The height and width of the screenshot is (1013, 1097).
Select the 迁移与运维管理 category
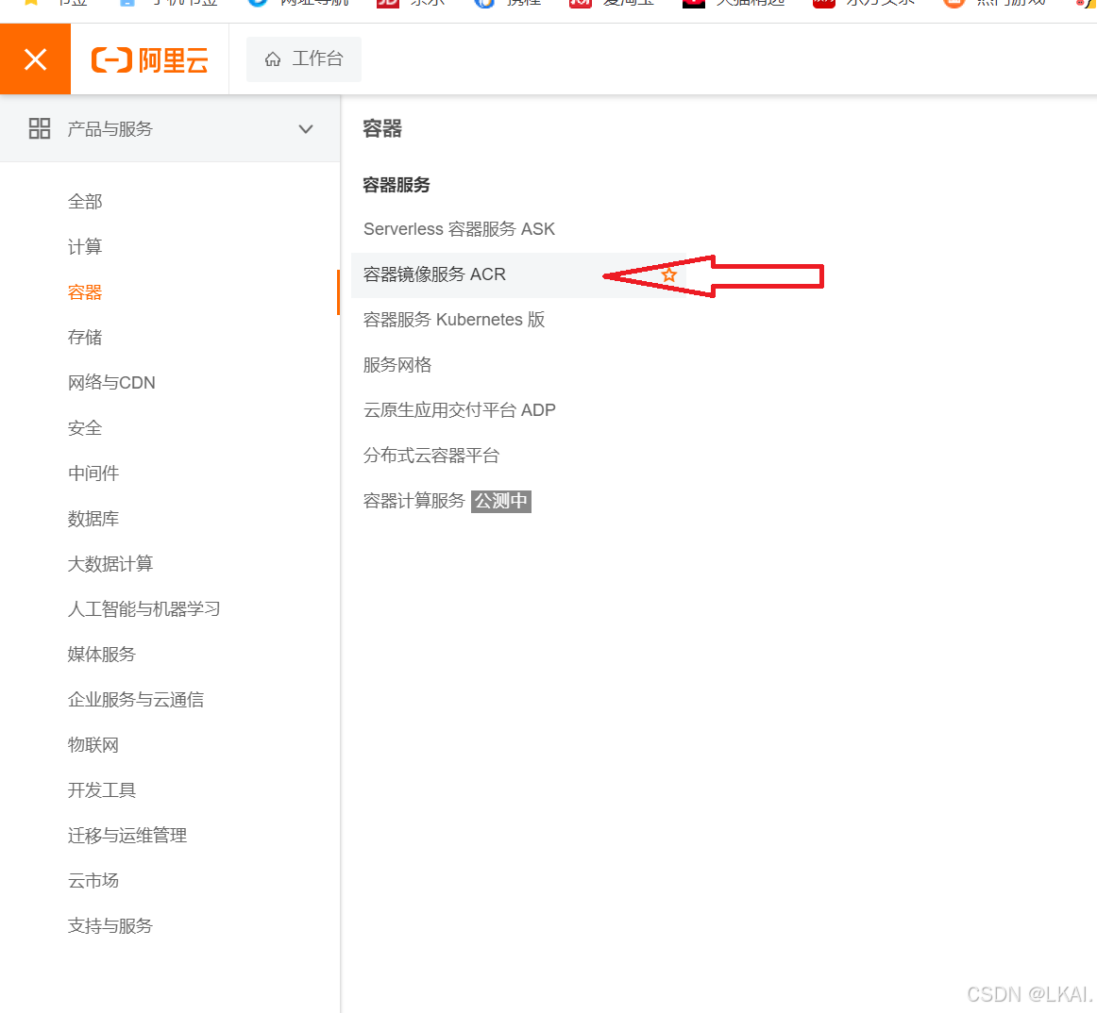127,836
